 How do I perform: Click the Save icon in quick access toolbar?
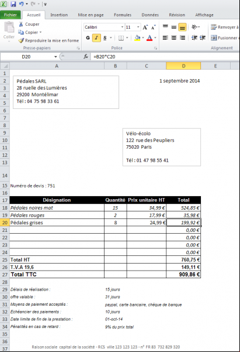click(13, 4)
